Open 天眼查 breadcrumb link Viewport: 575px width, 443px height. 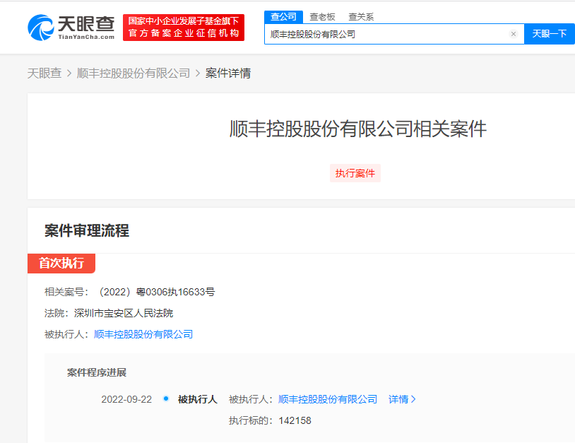(x=45, y=73)
